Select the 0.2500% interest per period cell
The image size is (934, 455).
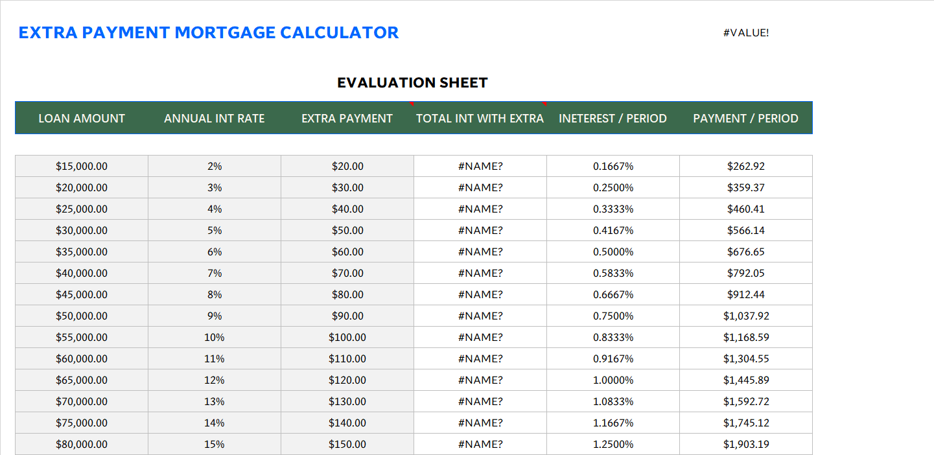click(613, 187)
